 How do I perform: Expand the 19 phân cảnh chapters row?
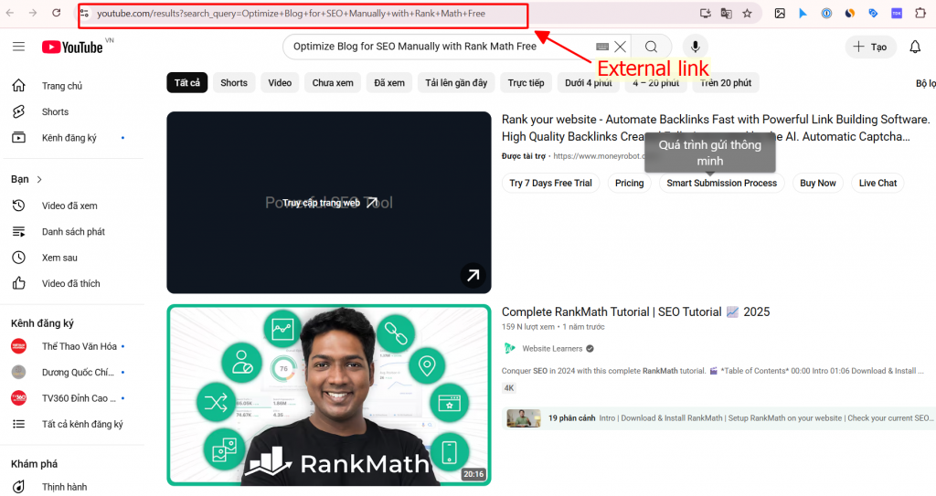[718, 417]
